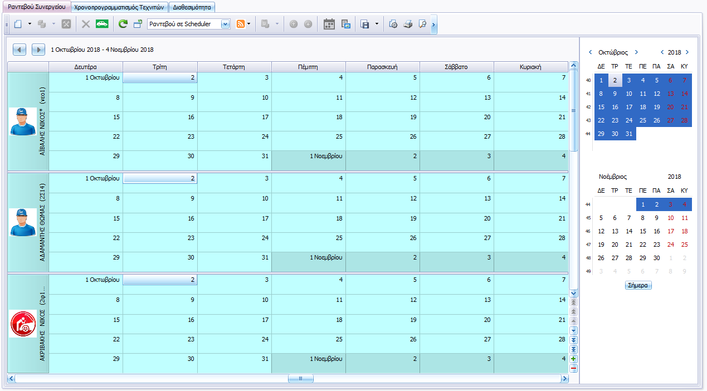707x391 pixels.
Task: Click the horizontal scrollbar thumb
Action: point(300,379)
